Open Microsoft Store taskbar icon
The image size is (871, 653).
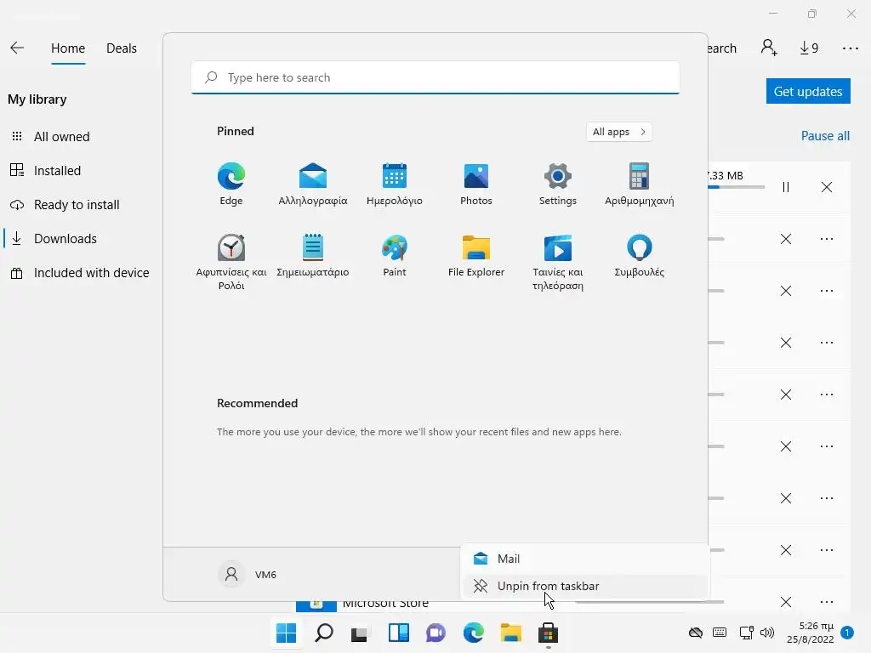coord(549,633)
